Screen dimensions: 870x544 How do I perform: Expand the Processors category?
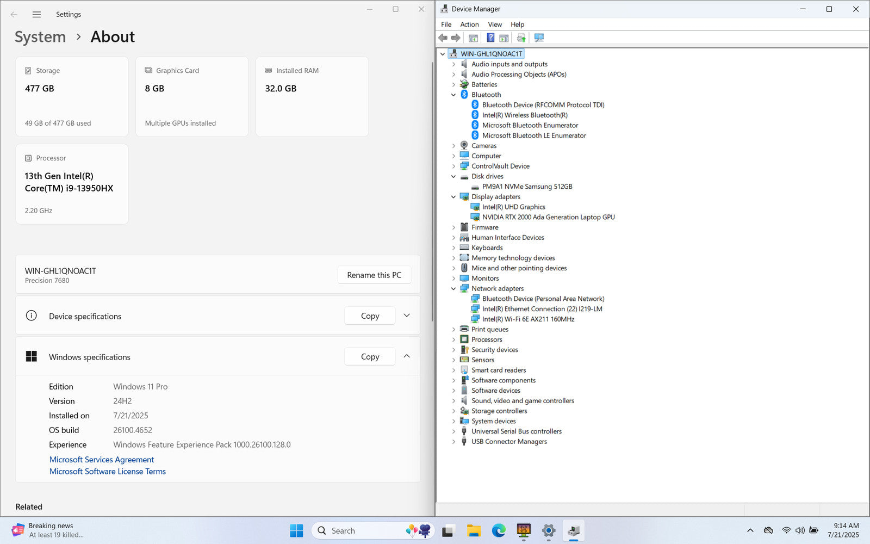point(453,339)
